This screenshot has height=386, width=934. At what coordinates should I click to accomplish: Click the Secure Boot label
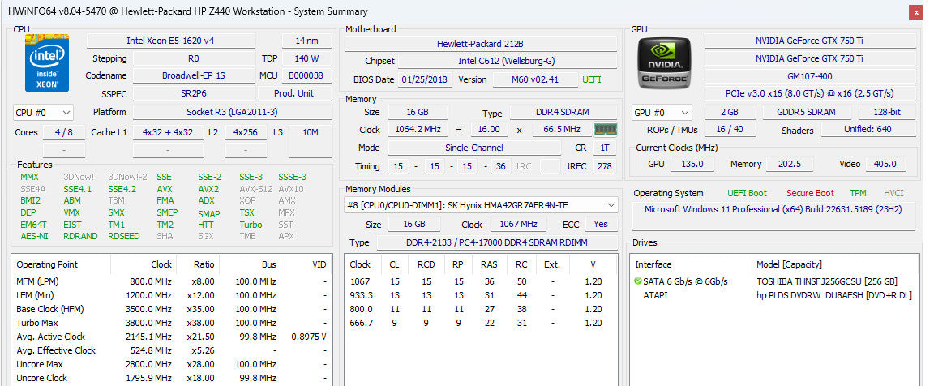pyautogui.click(x=810, y=193)
